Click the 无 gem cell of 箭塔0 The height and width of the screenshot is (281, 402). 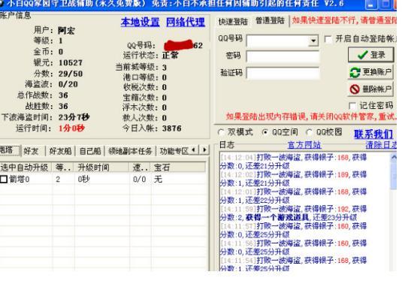click(158, 179)
